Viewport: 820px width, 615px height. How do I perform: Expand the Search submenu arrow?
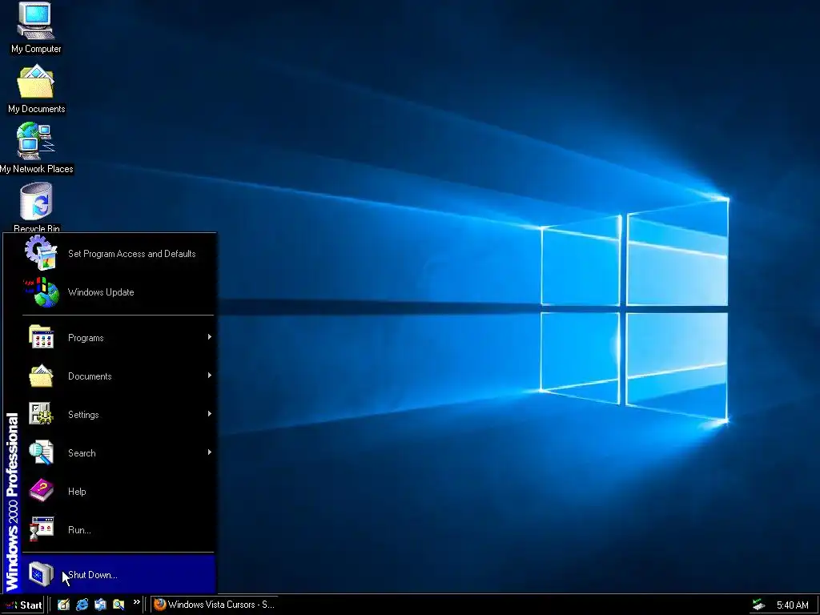[209, 452]
